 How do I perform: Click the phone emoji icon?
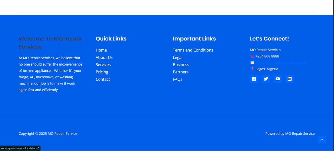pos(252,56)
